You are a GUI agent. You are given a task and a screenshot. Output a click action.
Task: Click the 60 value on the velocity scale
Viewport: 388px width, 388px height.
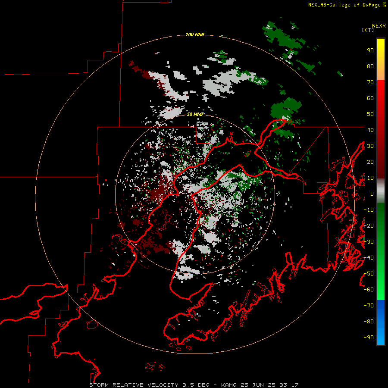(370, 98)
